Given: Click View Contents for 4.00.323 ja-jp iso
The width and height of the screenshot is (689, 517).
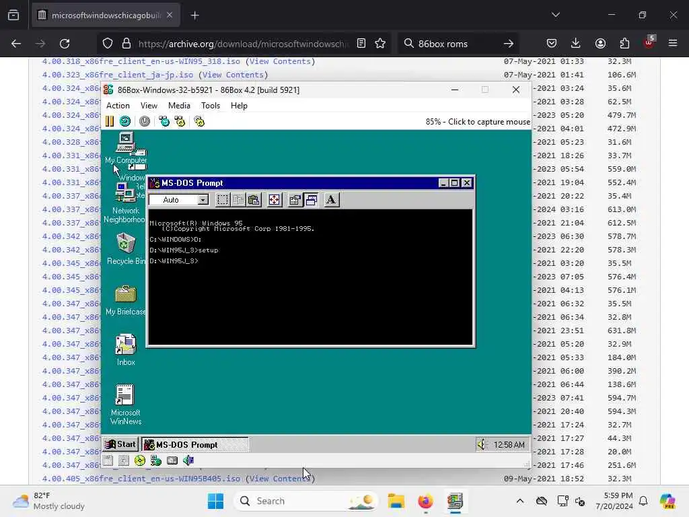Looking at the screenshot, I should [x=233, y=75].
